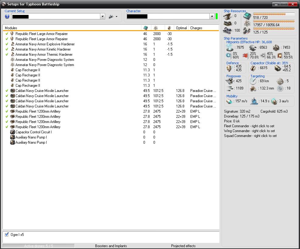Click the warp speed icon showing 3 au/s

[x=274, y=101]
